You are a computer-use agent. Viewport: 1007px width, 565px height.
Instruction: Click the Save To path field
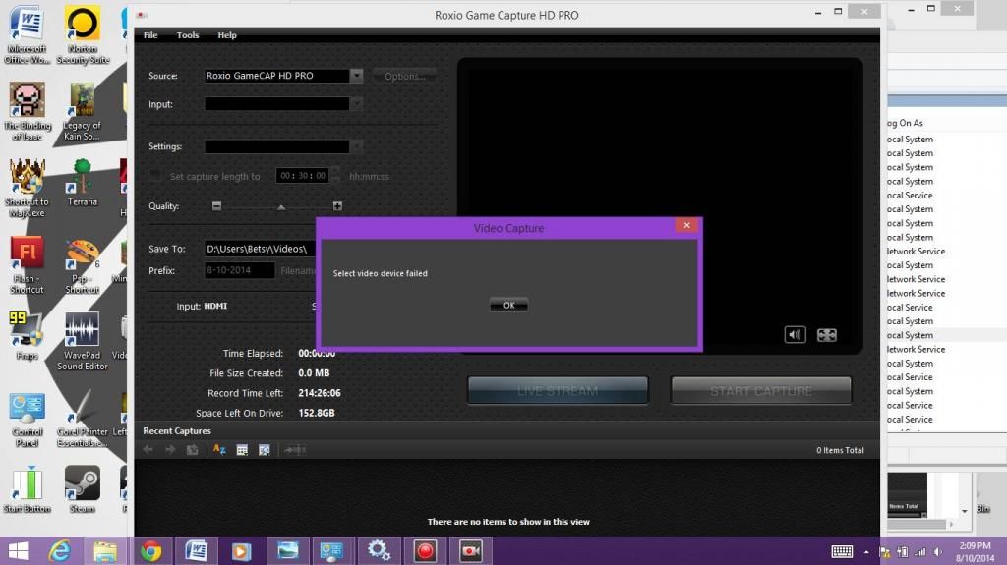click(x=260, y=249)
